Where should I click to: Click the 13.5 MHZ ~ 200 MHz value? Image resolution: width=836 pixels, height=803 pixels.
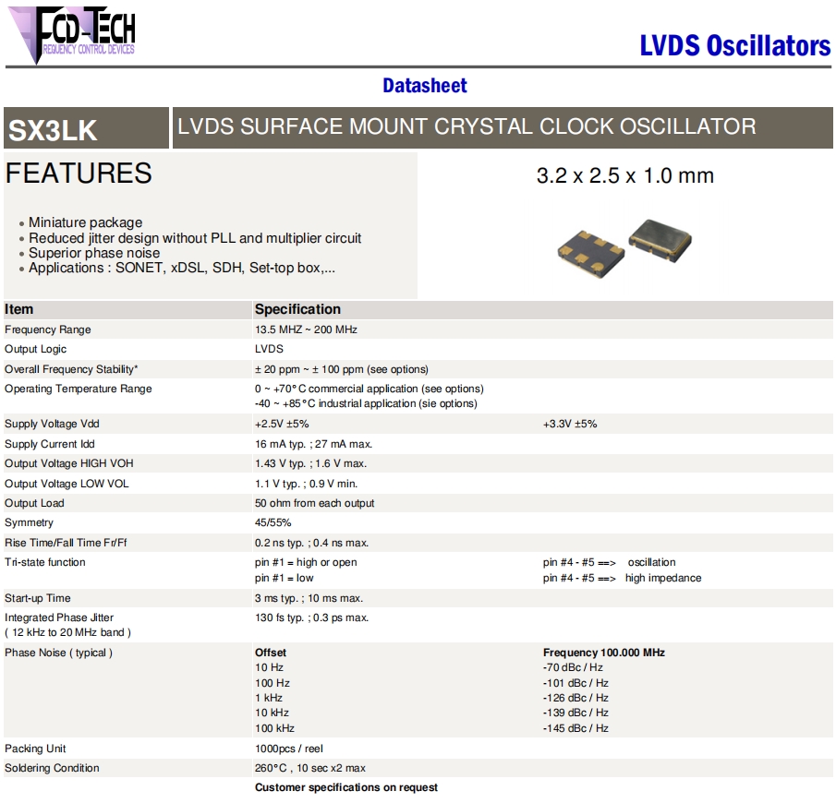[x=306, y=330]
